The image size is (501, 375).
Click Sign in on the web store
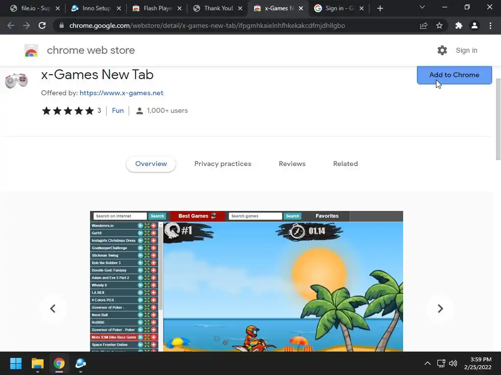point(466,50)
